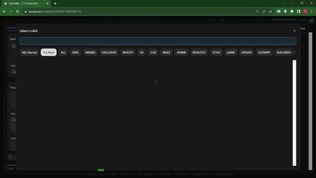This screenshot has width=316, height=178.
Task: Show ALL LoRA models
Action: click(x=63, y=52)
